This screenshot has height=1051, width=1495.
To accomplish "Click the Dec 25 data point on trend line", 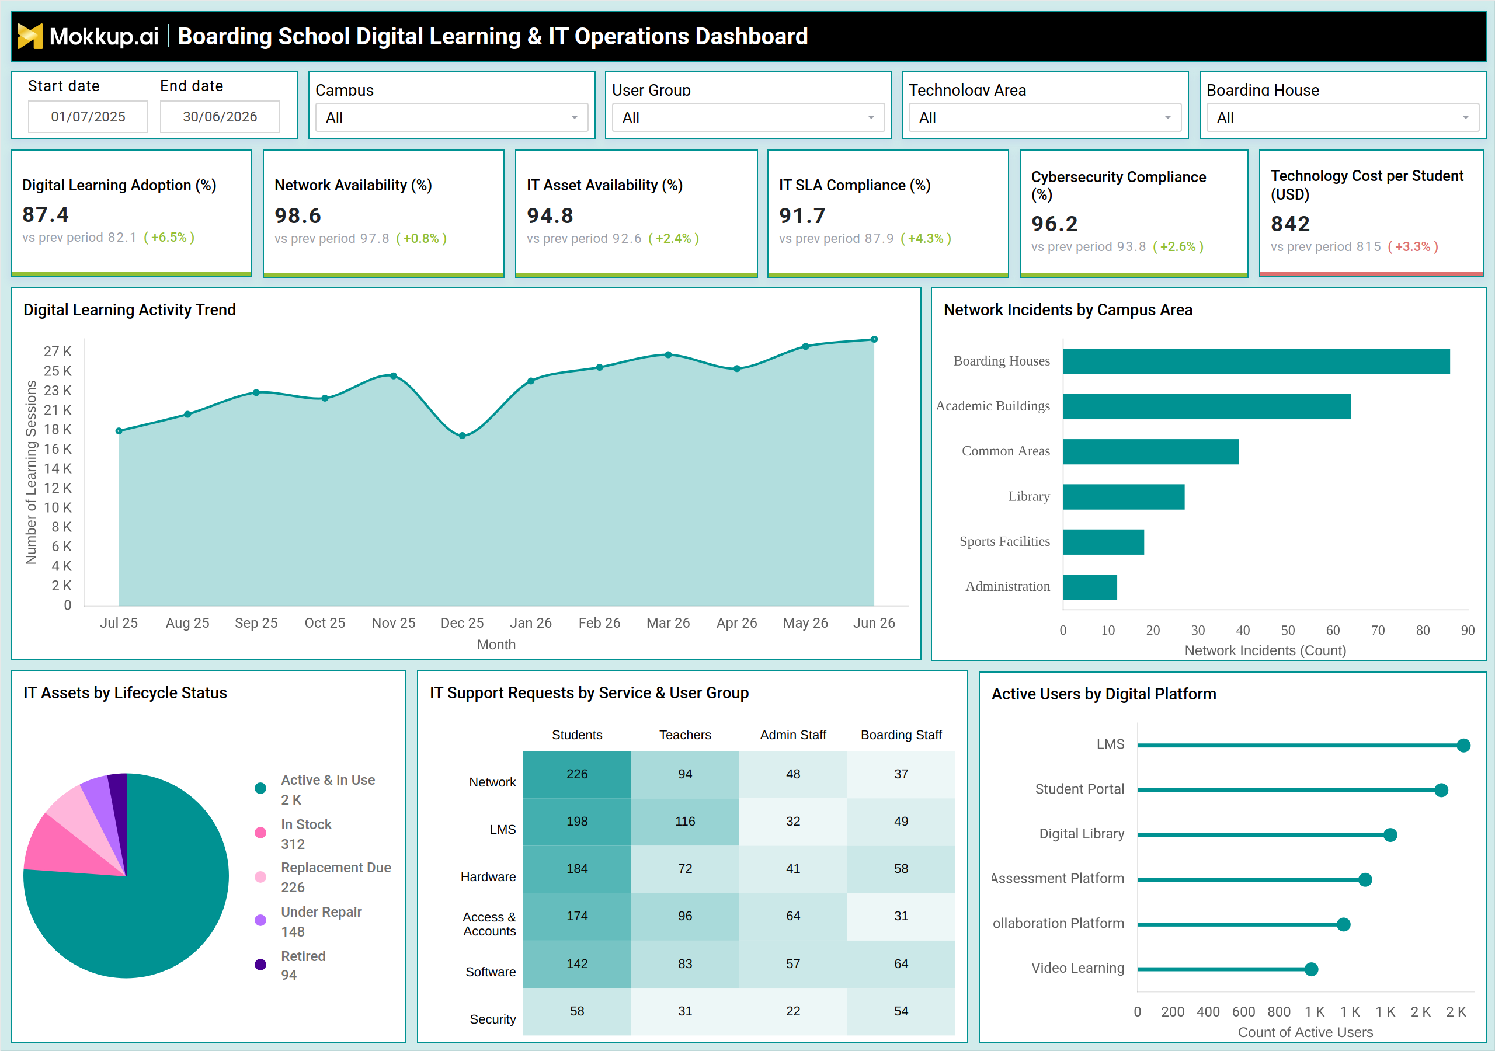I will (x=463, y=436).
